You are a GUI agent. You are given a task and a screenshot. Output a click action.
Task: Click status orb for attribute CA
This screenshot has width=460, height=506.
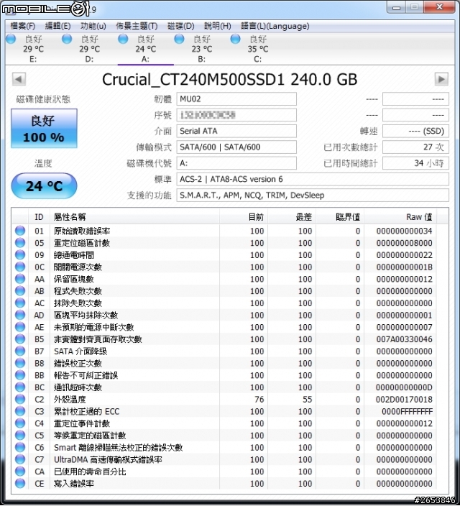click(20, 471)
